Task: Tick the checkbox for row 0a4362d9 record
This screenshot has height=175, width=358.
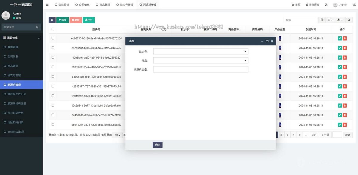Action: pyautogui.click(x=53, y=115)
